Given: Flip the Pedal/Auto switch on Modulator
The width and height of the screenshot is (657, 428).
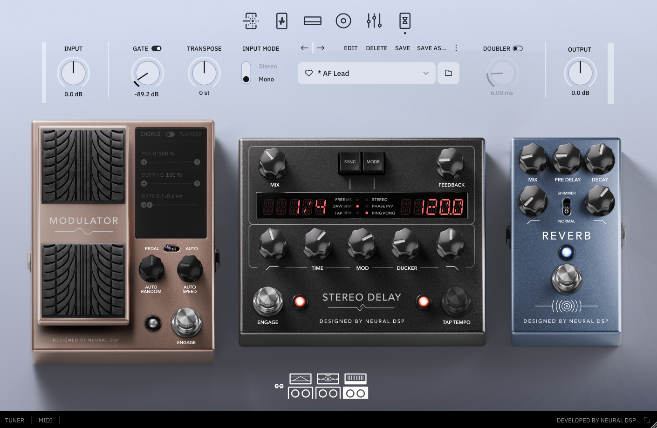Looking at the screenshot, I should tap(171, 248).
